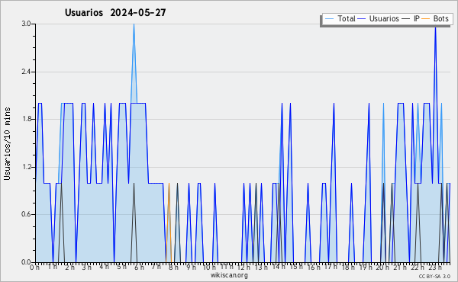
Task: Click the y-axis value 0.6
Action: pos(26,215)
